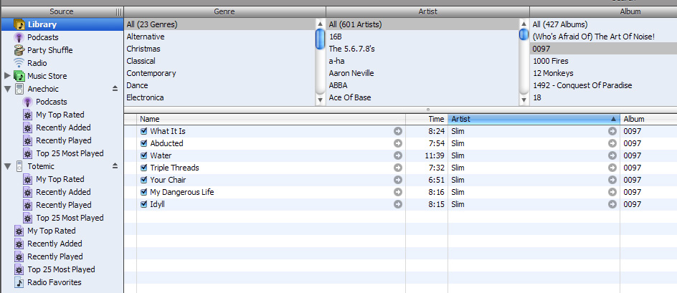Viewport: 677px width, 293px height.
Task: Select the Totemic iPod device
Action: [x=41, y=166]
